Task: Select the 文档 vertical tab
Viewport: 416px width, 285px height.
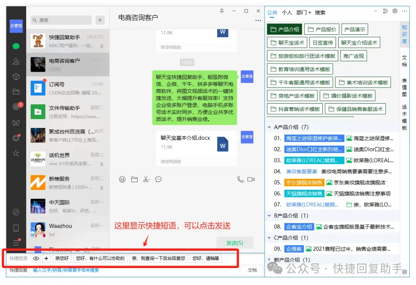Action: 404,61
